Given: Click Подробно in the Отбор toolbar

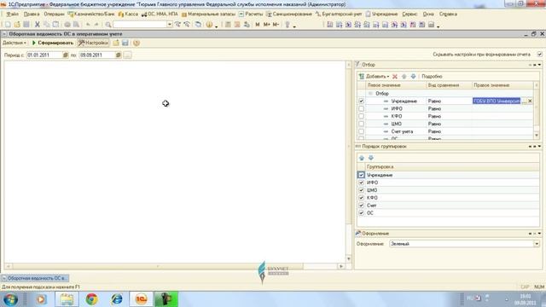Looking at the screenshot, I should [432, 76].
